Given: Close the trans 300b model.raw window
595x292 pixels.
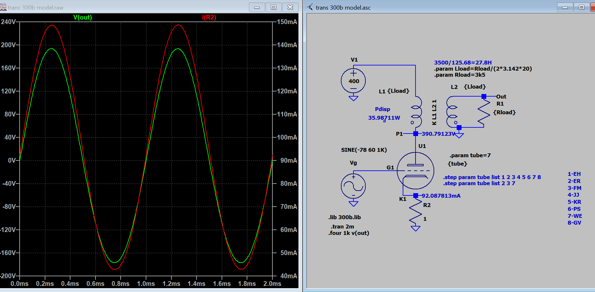Looking at the screenshot, I should click(290, 7).
